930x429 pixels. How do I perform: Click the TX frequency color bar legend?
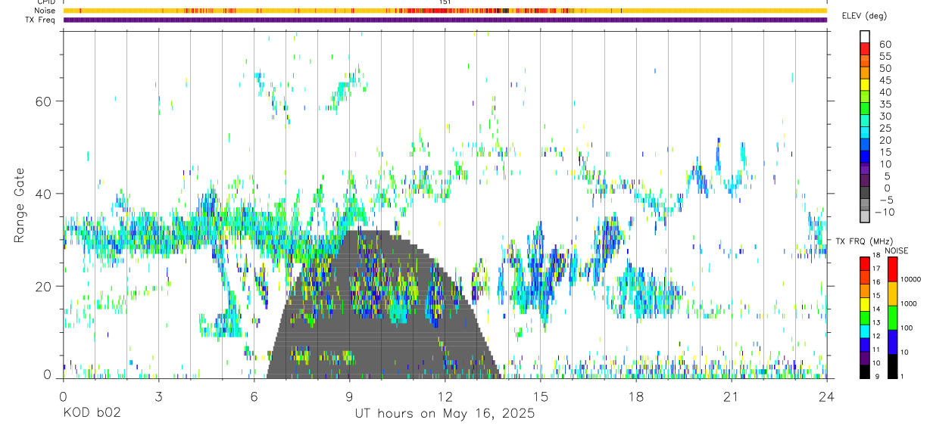(x=865, y=317)
